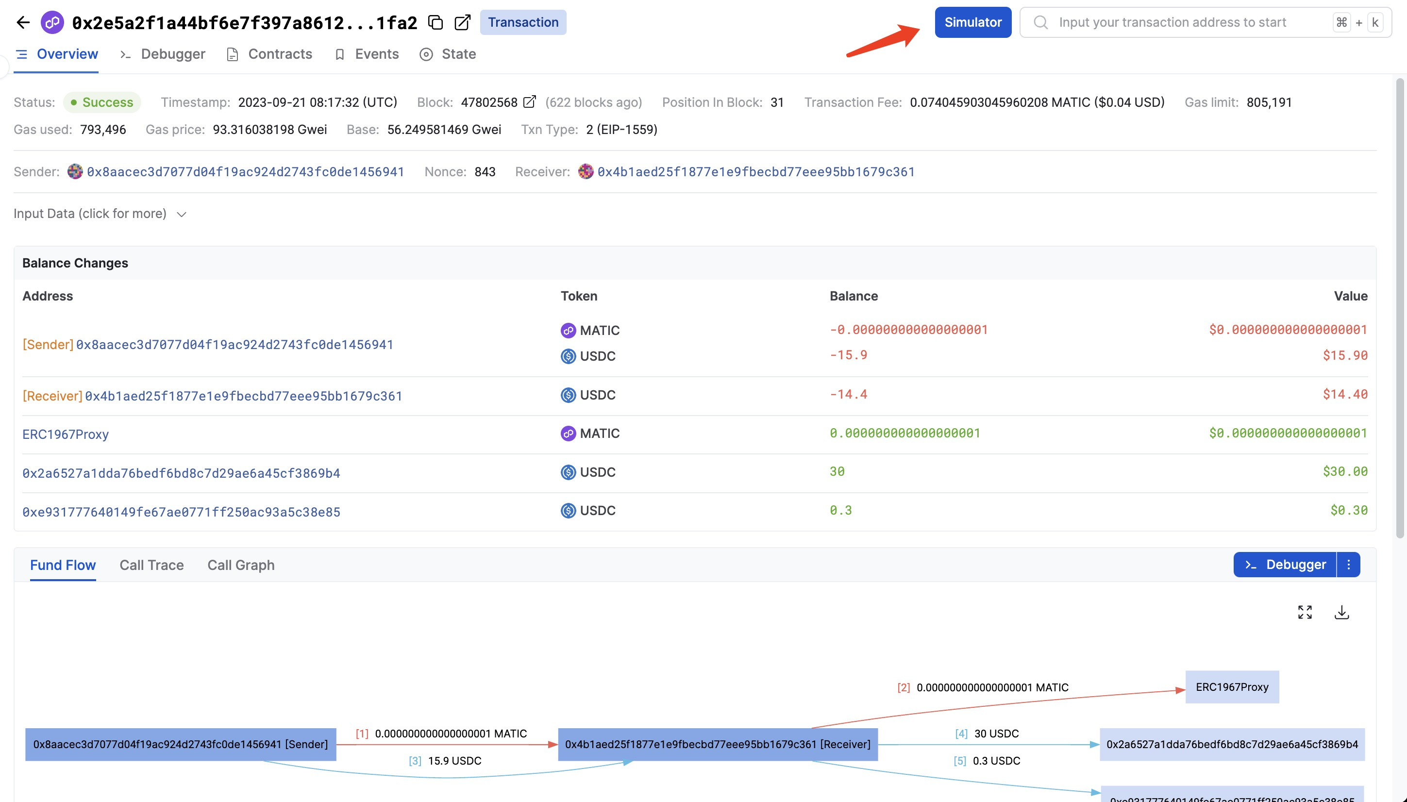Click the sender address avatar icon
Screen dimensions: 1407x802
click(75, 171)
